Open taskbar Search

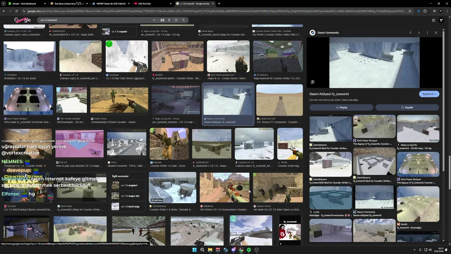(x=202, y=250)
